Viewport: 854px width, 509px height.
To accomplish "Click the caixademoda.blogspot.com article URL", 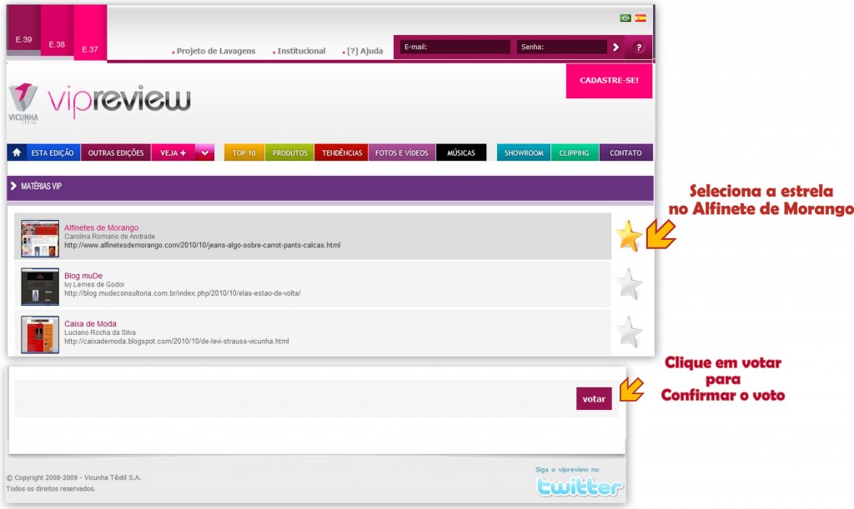I will click(x=177, y=341).
